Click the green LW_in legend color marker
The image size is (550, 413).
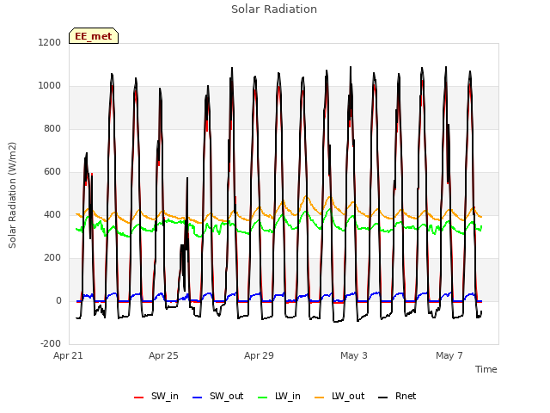263,398
